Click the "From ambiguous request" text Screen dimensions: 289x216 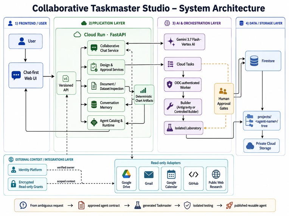[47, 205]
